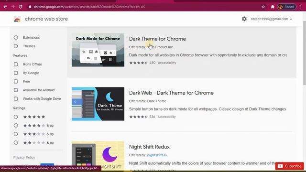Screen dimensions: 306x172
Task: Choose two stars & up rating
Action: [16, 142]
